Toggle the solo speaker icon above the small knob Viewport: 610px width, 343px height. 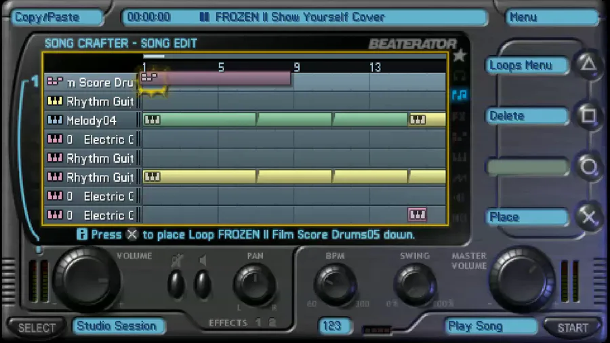coord(202,260)
